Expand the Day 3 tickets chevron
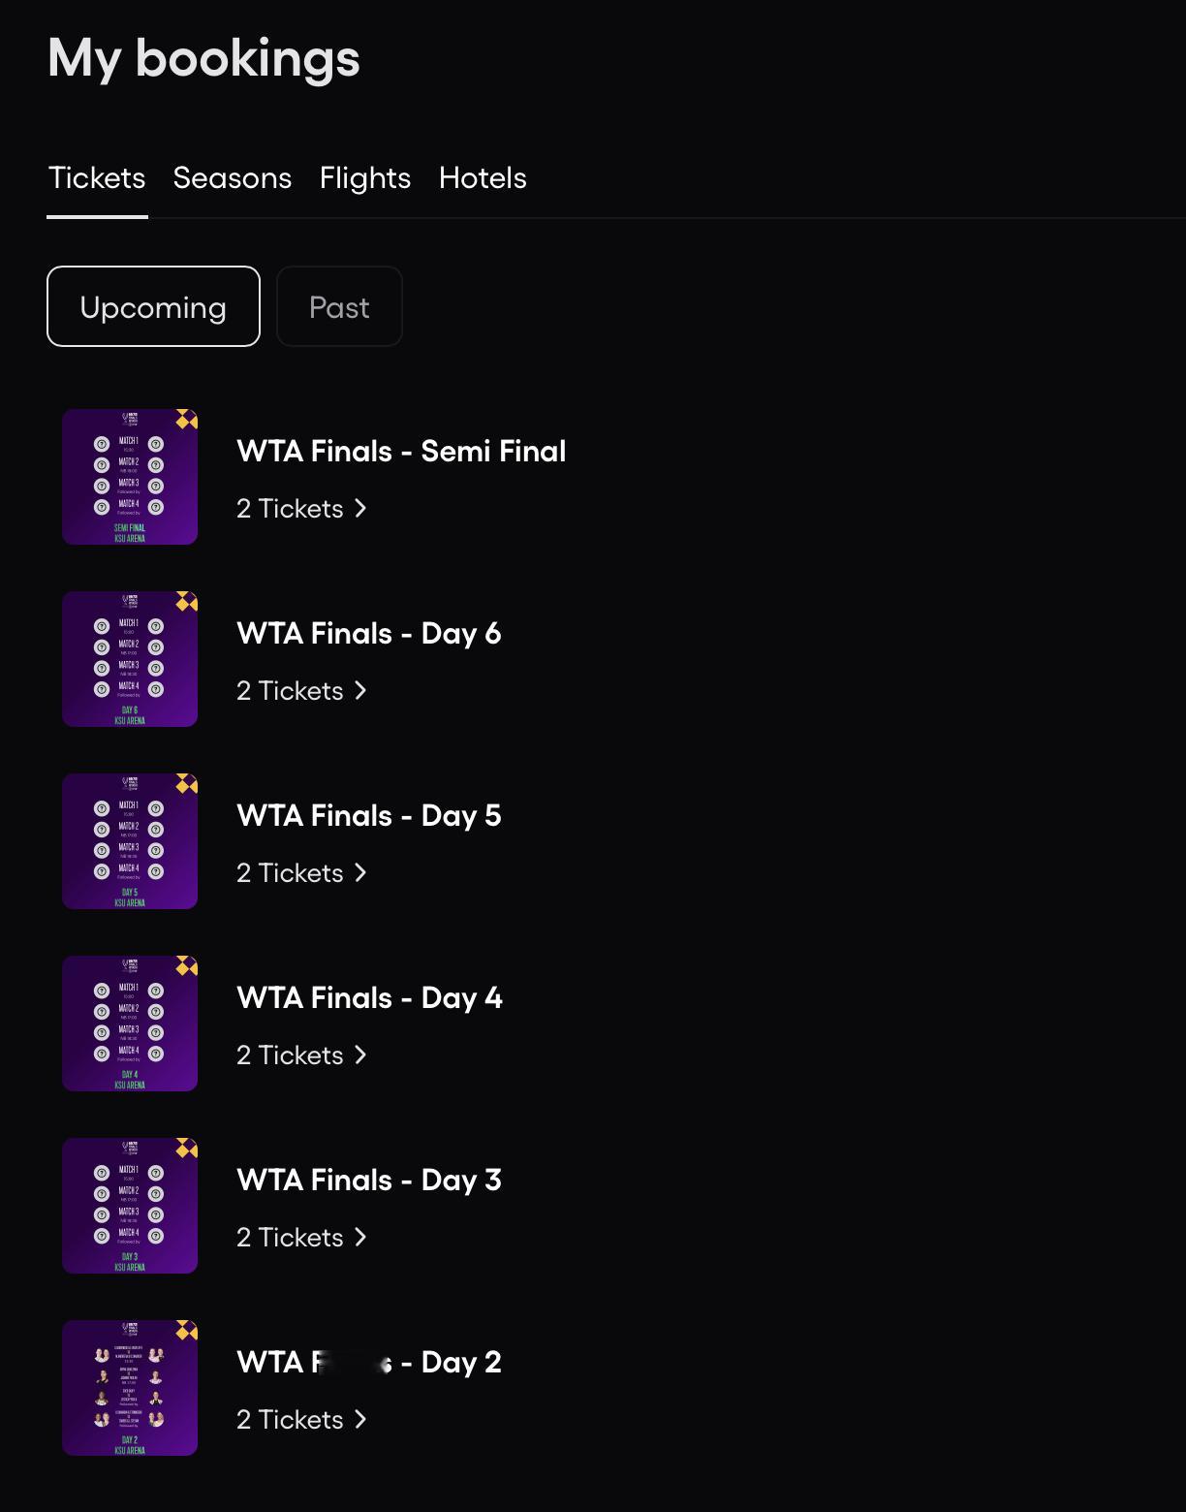Screen dimensions: 1186x1512 point(360,1238)
